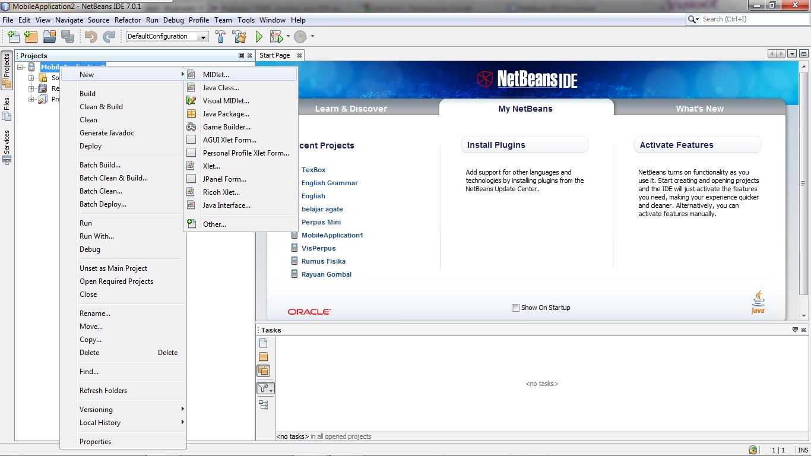Close the Projects panel with its X
The width and height of the screenshot is (811, 456).
coord(249,55)
